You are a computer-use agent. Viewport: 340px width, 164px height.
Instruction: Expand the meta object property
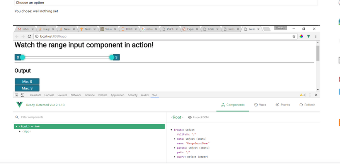(x=175, y=139)
